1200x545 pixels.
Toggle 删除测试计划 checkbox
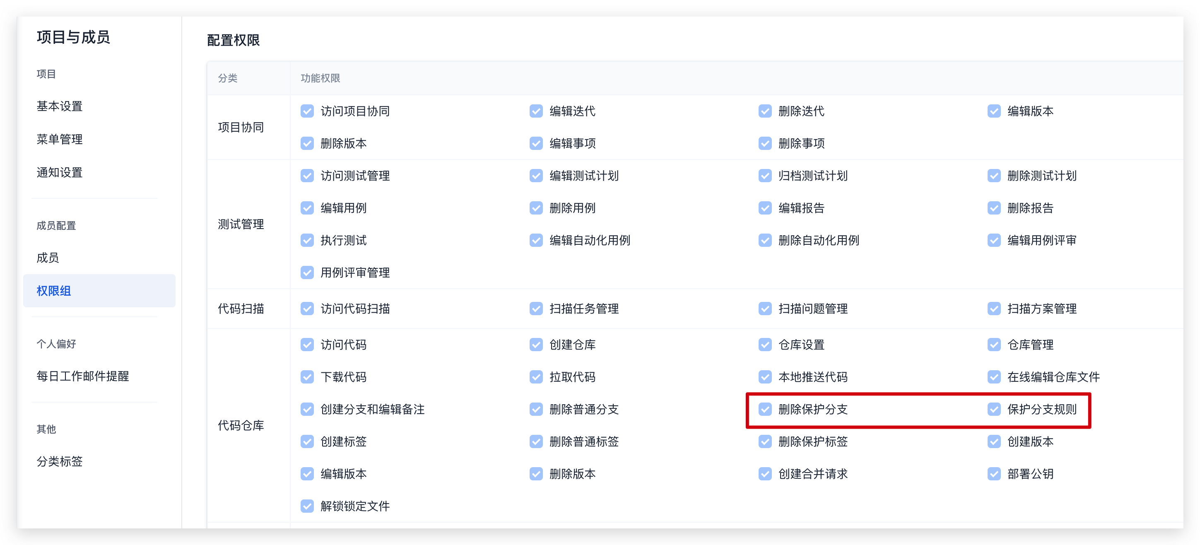[x=994, y=176]
